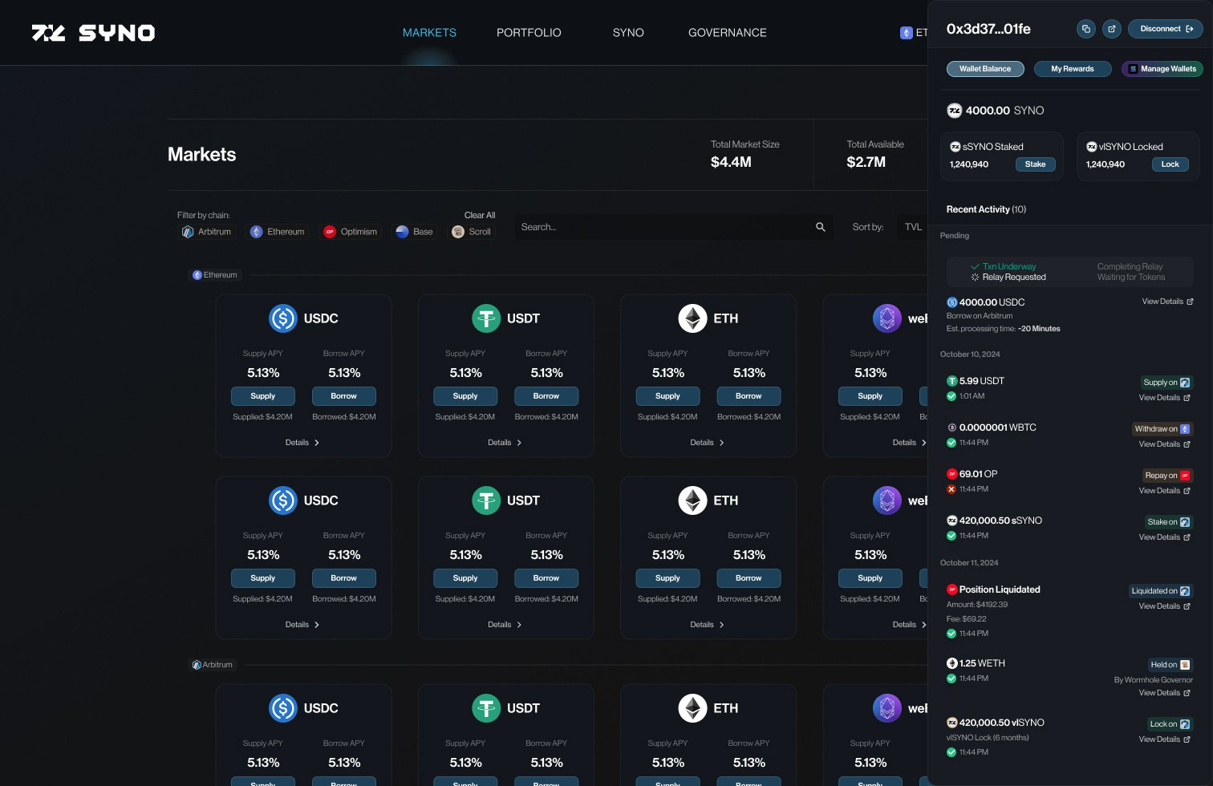Click the ETH coin icon in Arbitrum section
The image size is (1213, 786).
(x=692, y=708)
